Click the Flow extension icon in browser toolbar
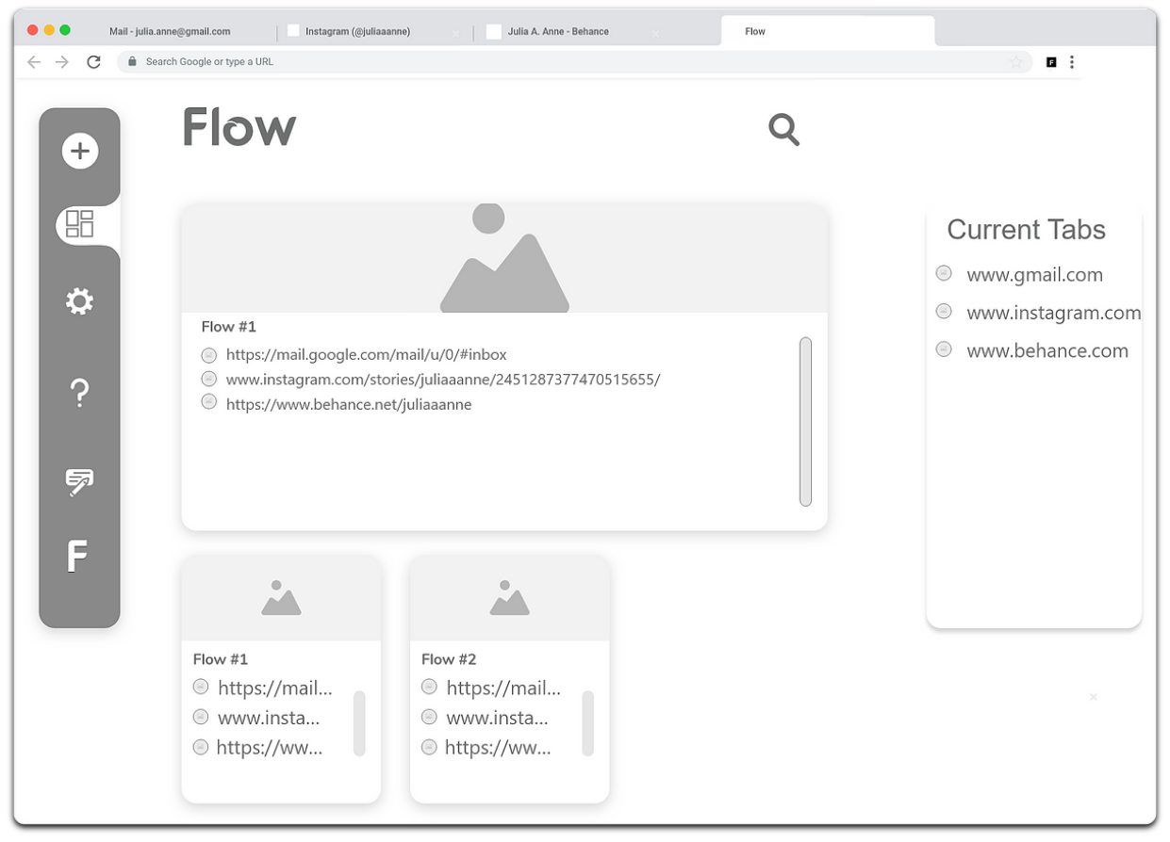This screenshot has width=1170, height=842. click(x=1051, y=62)
